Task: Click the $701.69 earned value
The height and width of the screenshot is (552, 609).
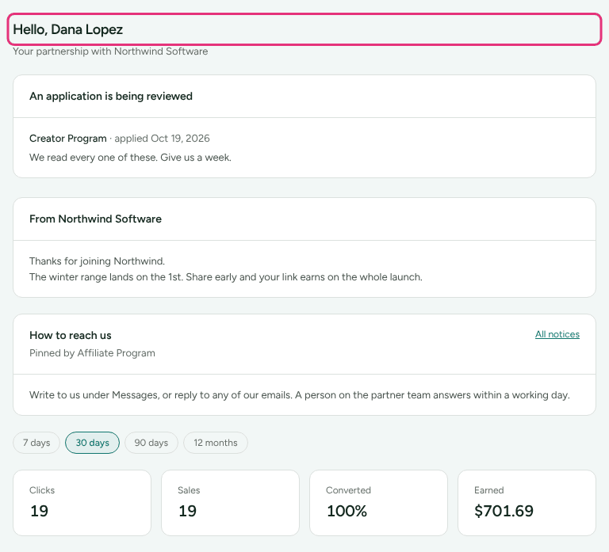Action: coord(504,511)
